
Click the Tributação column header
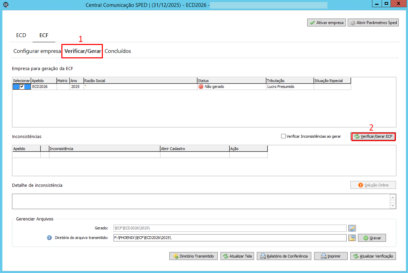290,81
